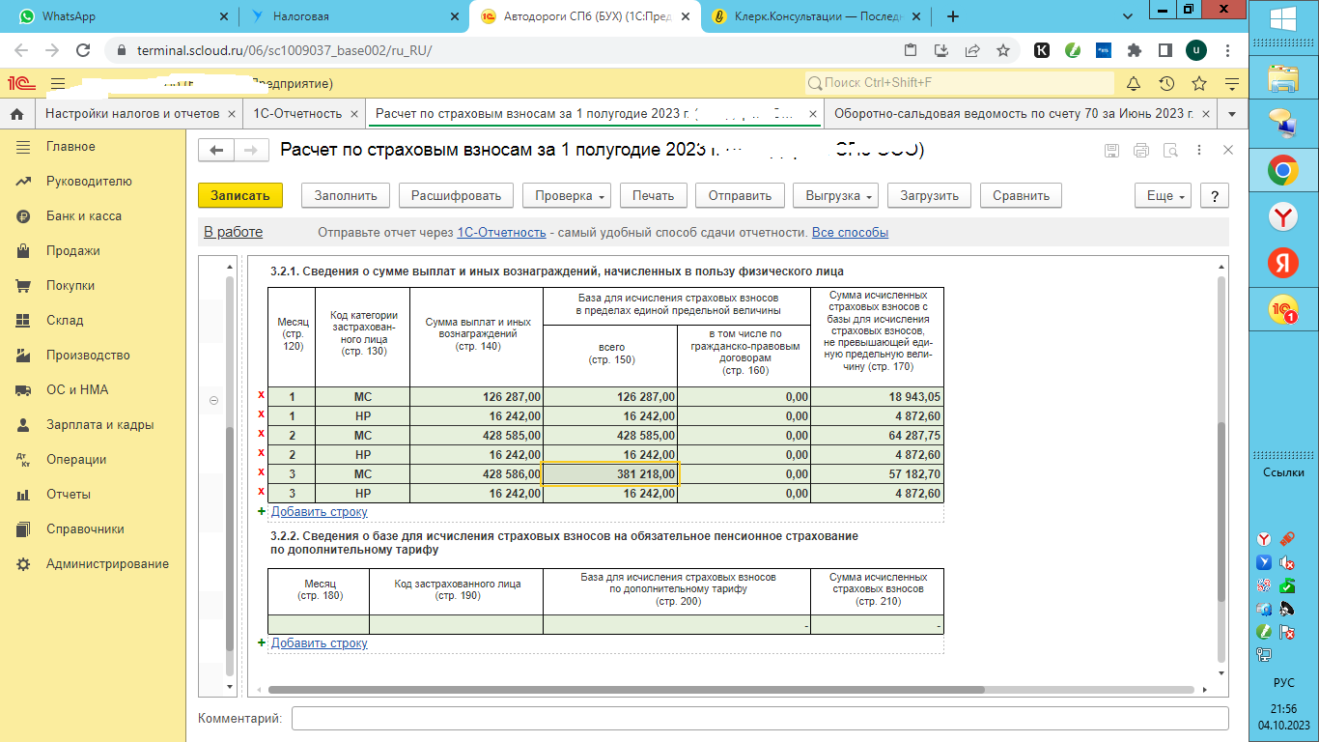
Task: Open the 1C service menu lines icon
Action: click(1231, 83)
